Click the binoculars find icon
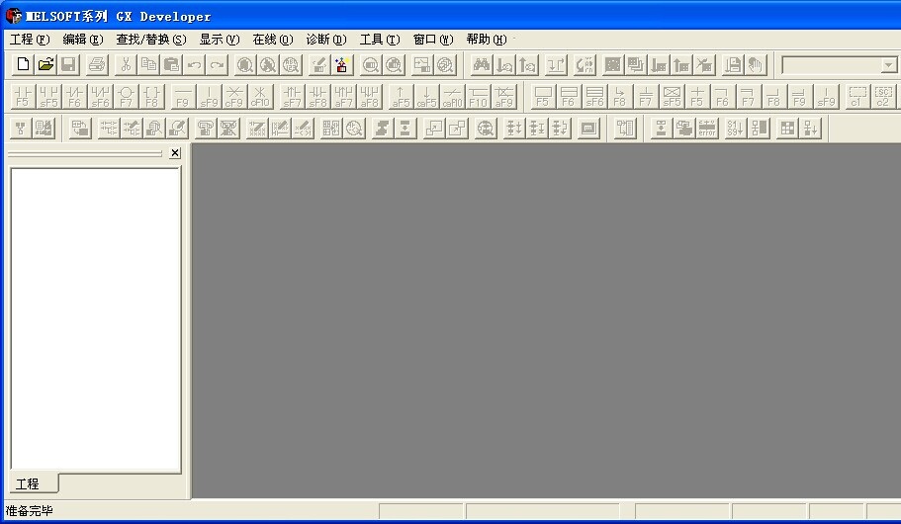Viewport: 901px width, 524px height. [482, 64]
